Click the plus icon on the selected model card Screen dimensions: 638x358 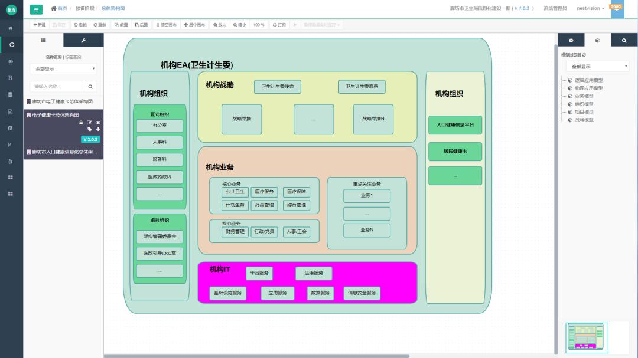point(98,129)
